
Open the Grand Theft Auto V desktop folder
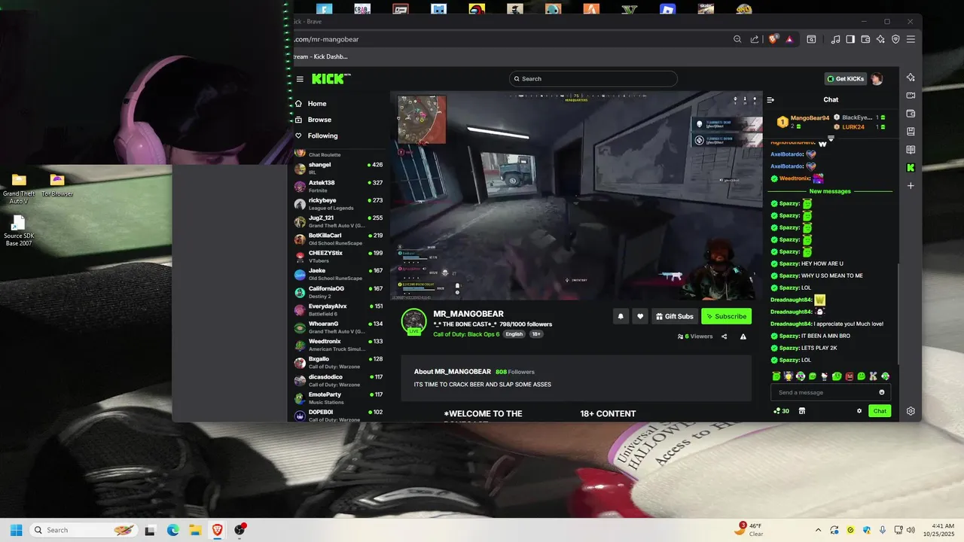pyautogui.click(x=19, y=188)
